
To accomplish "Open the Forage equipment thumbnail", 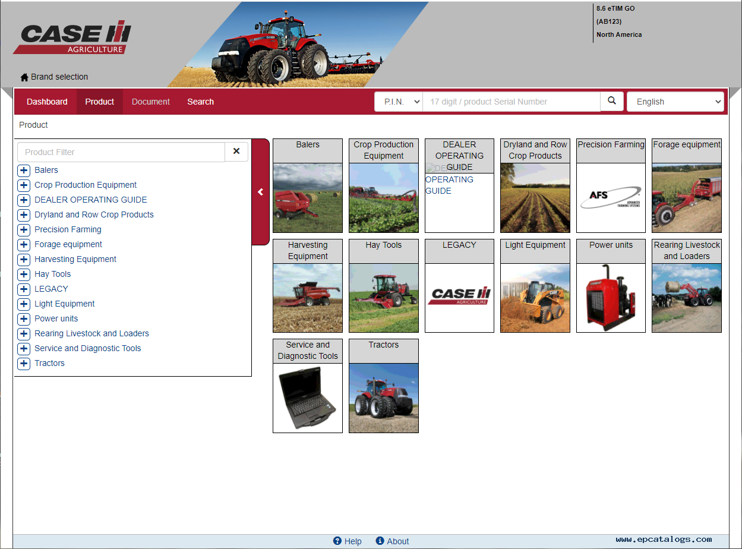I will click(687, 198).
